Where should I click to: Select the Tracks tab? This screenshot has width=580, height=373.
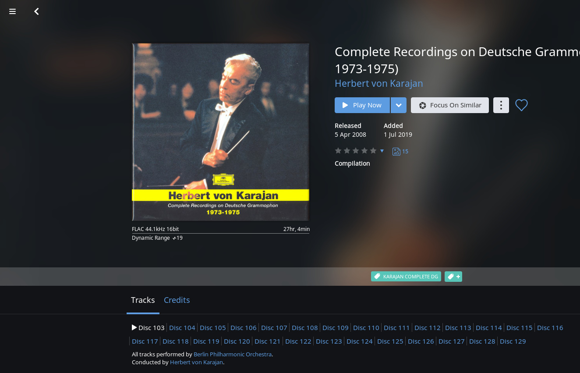[x=143, y=300]
